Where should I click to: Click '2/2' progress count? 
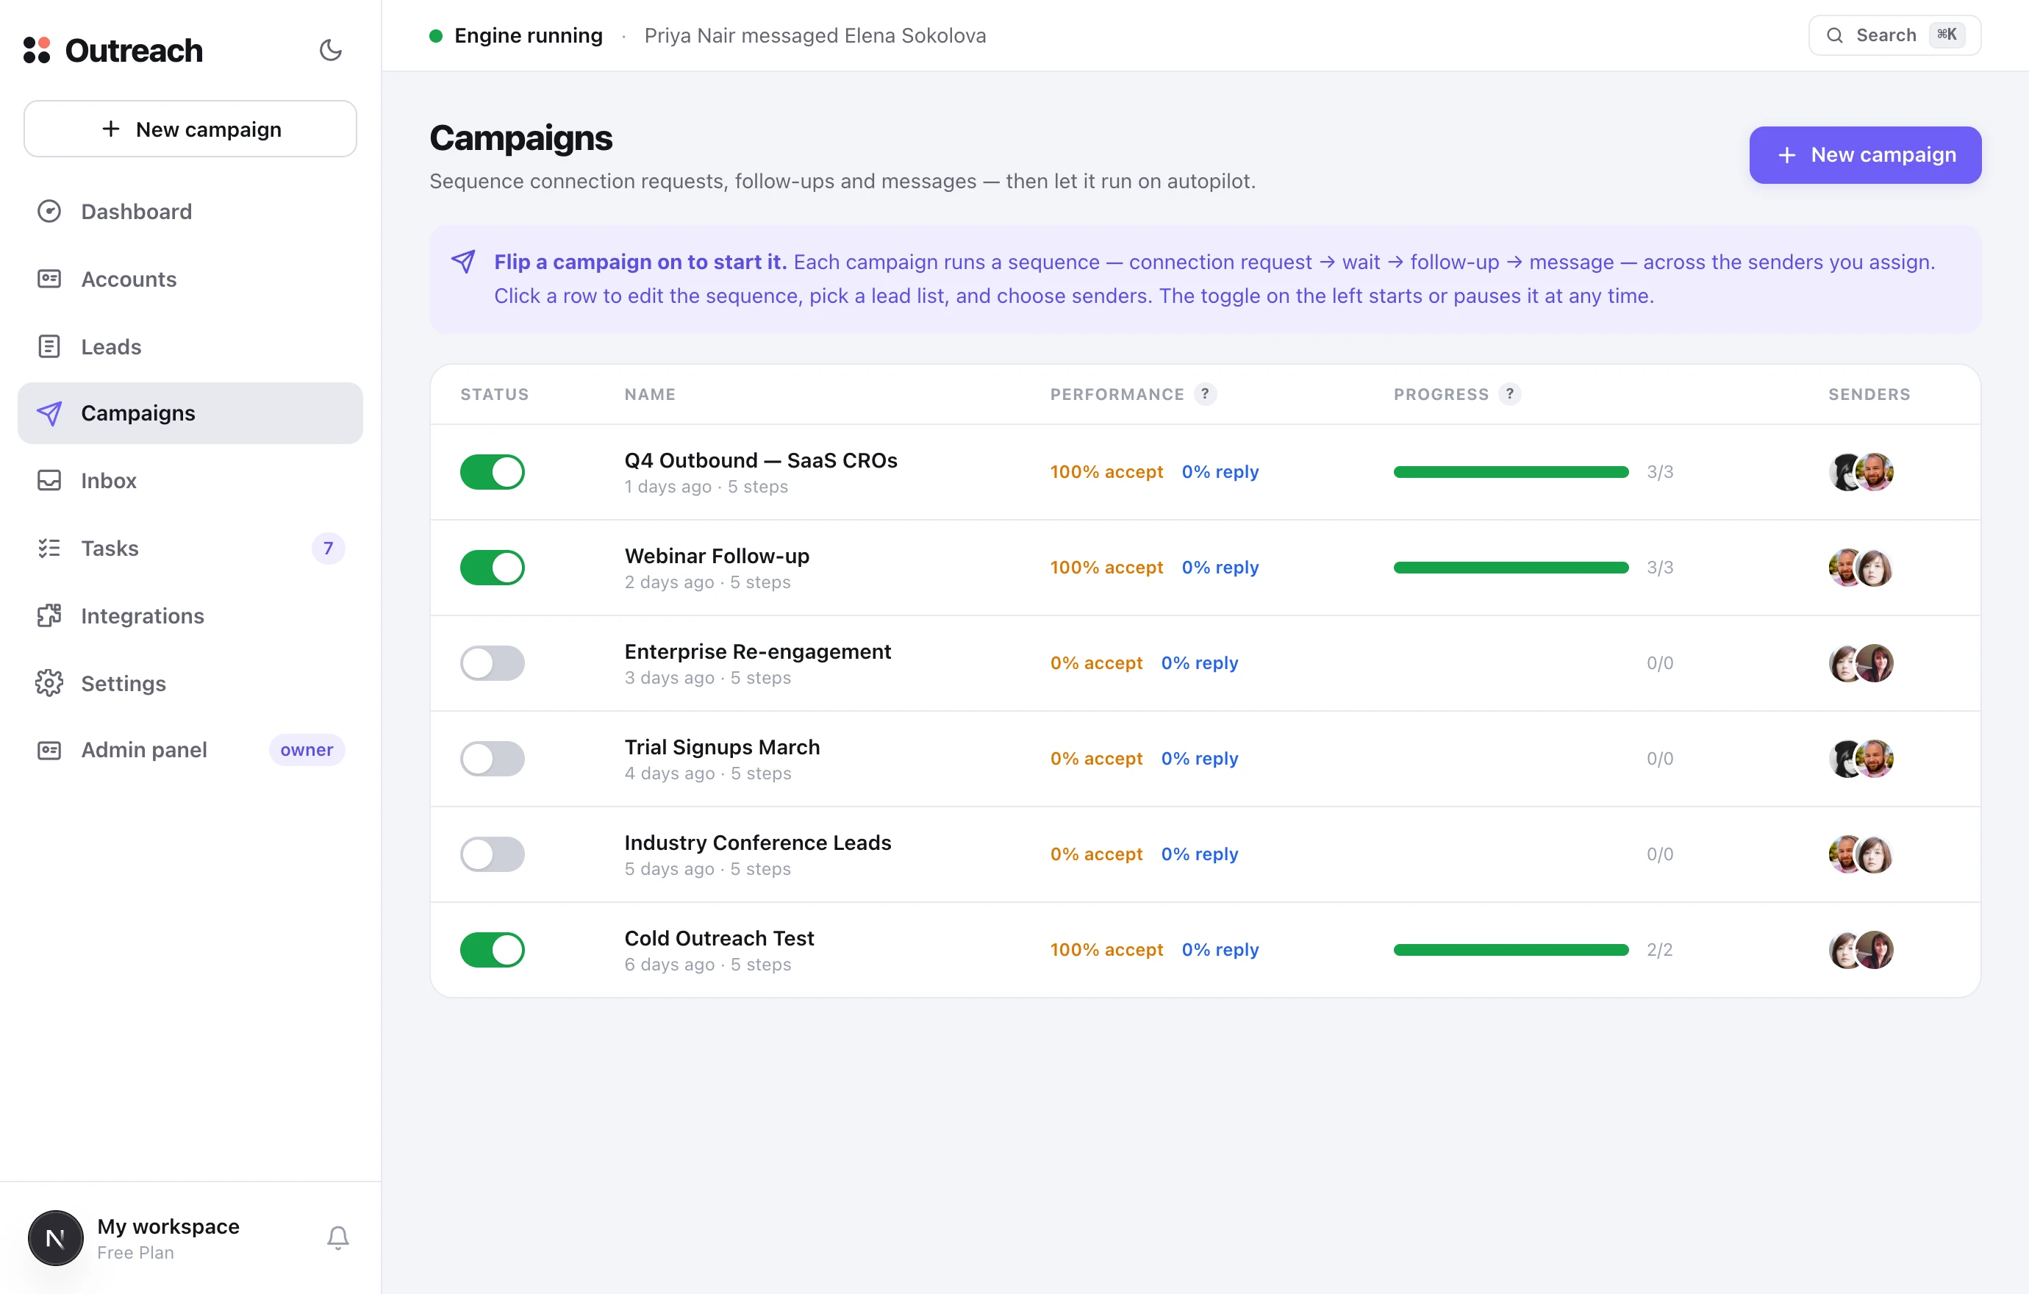click(x=1659, y=950)
